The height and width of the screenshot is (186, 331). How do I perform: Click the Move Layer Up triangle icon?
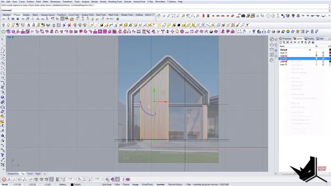[x=291, y=42]
